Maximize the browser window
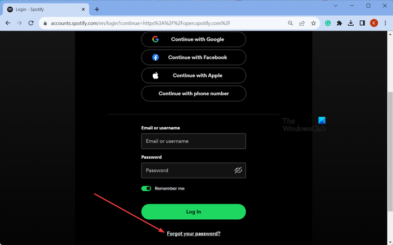393x245 pixels. (x=368, y=6)
